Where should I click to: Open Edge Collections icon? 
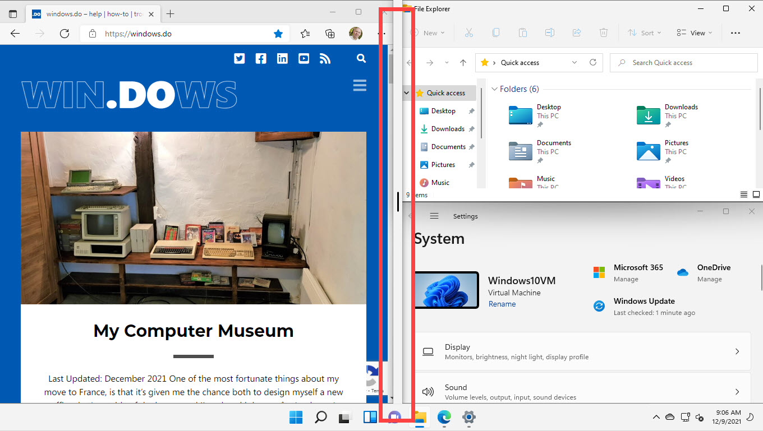click(x=330, y=34)
